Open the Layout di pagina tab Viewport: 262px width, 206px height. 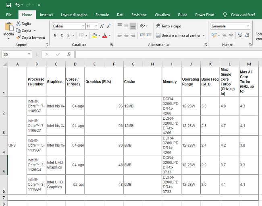(74, 15)
